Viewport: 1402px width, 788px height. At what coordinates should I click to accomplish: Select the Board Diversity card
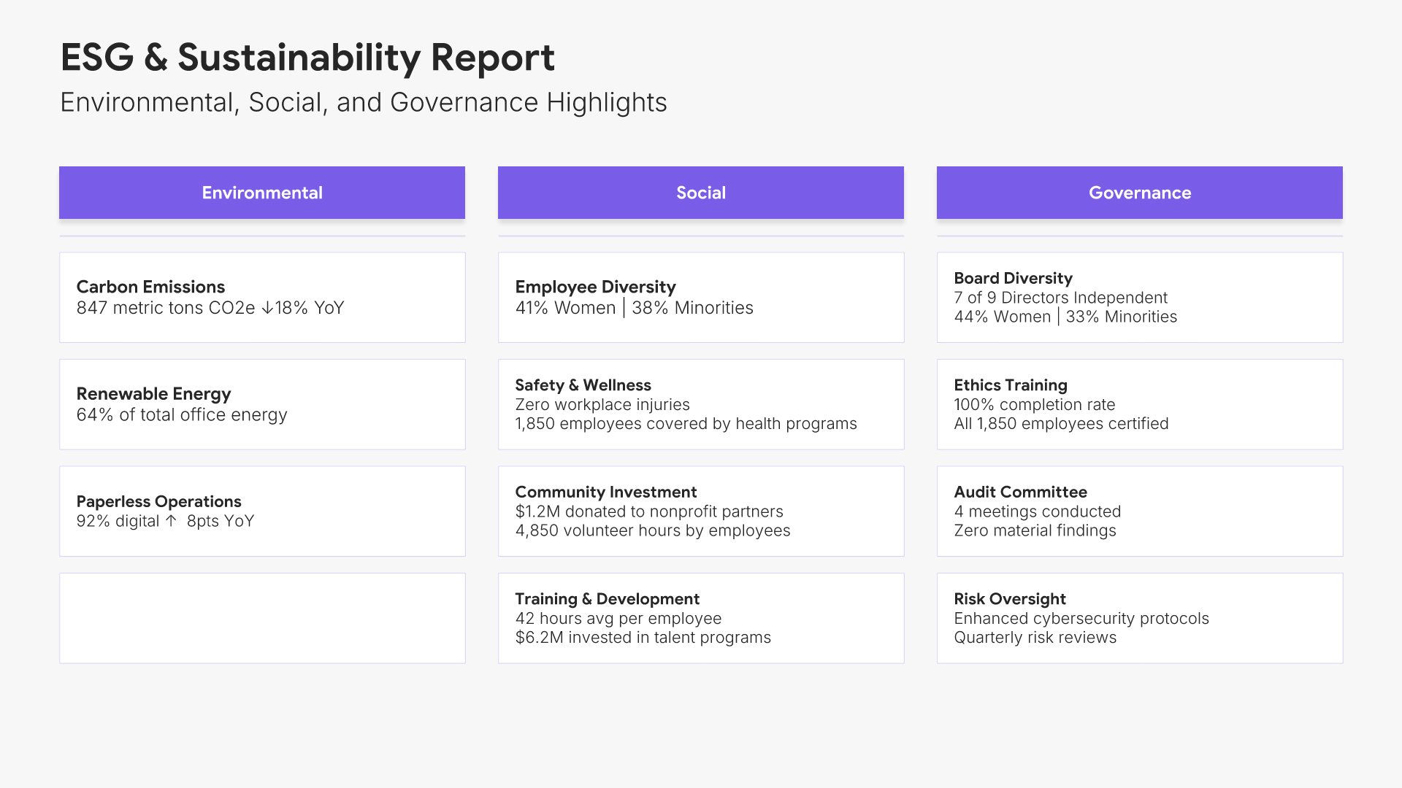click(x=1139, y=297)
